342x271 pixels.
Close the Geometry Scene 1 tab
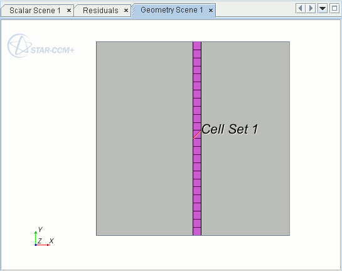(x=211, y=11)
